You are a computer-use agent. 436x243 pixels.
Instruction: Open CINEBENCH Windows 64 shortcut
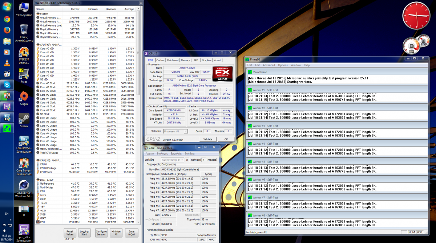click(24, 189)
